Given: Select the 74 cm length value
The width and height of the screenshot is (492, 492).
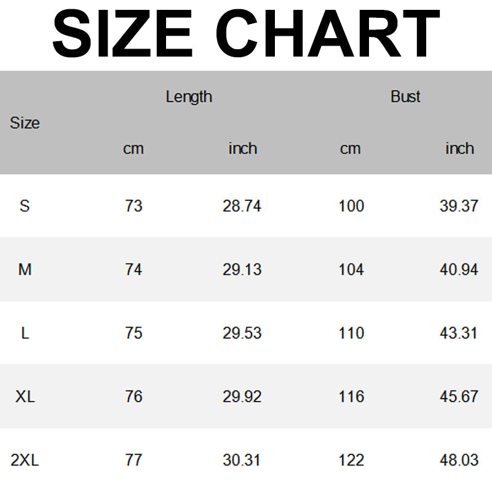Looking at the screenshot, I should pyautogui.click(x=133, y=269).
